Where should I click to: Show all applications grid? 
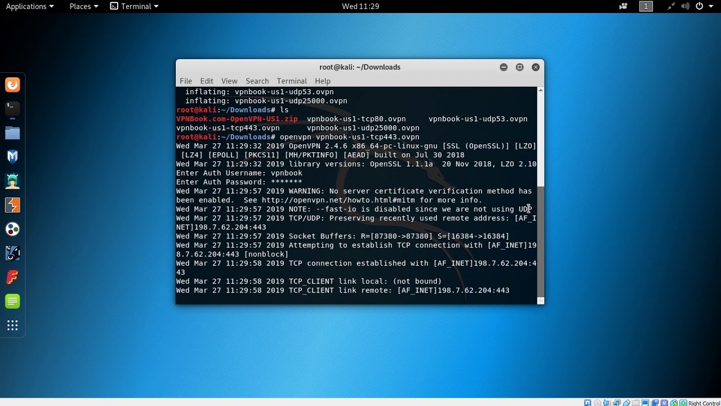pos(12,325)
